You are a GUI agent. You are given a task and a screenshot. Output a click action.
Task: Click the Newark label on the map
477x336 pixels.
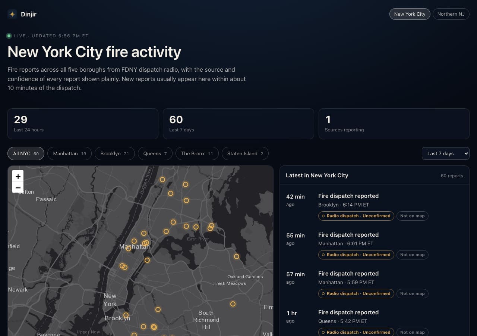tap(18, 290)
